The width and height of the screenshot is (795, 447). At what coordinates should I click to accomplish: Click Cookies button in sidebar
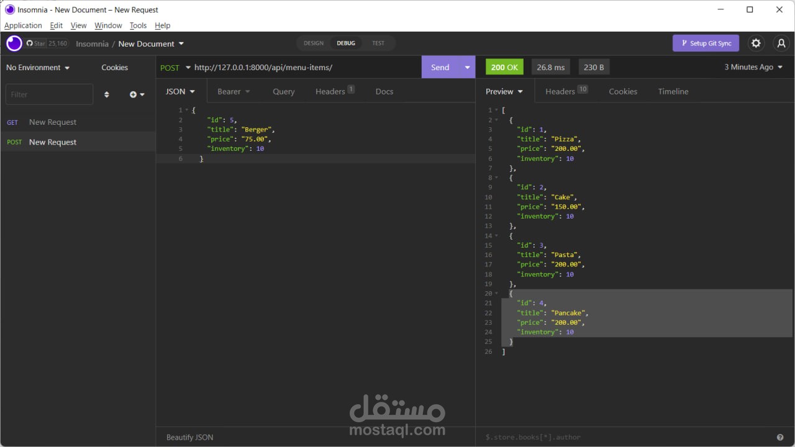click(x=115, y=67)
